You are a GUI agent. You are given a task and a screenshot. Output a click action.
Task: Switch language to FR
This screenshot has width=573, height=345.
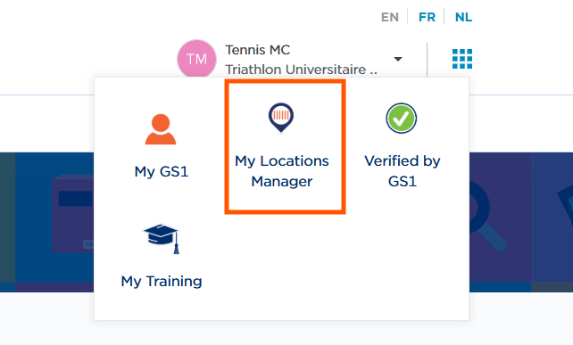[x=427, y=17]
